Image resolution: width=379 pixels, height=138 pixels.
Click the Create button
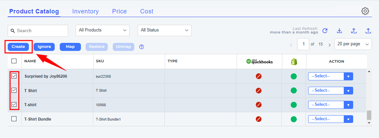click(x=18, y=47)
